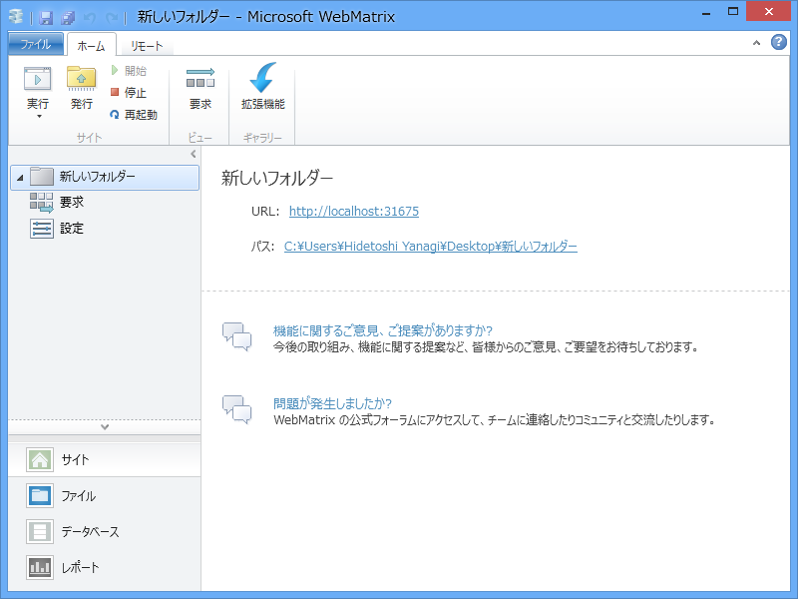Switch to the リモート ribbon tab
798x599 pixels.
click(x=147, y=46)
